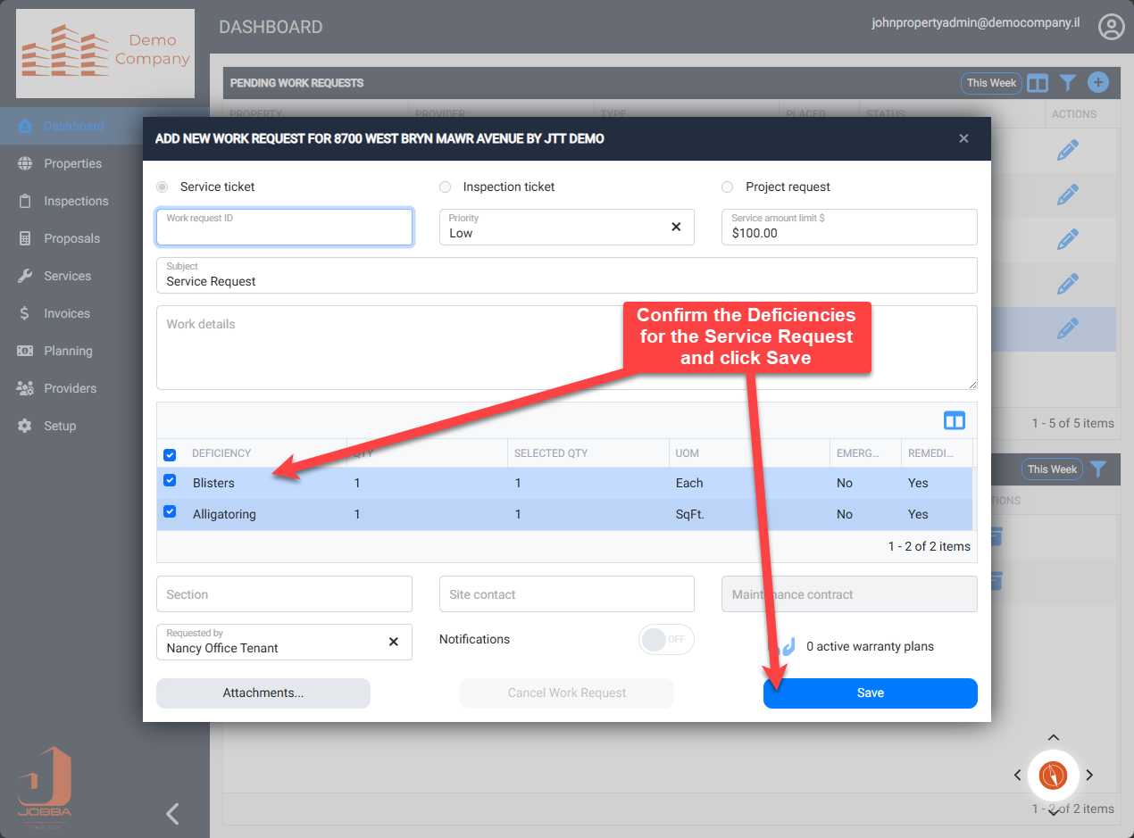Open the Site contact dropdown field

[x=566, y=594]
